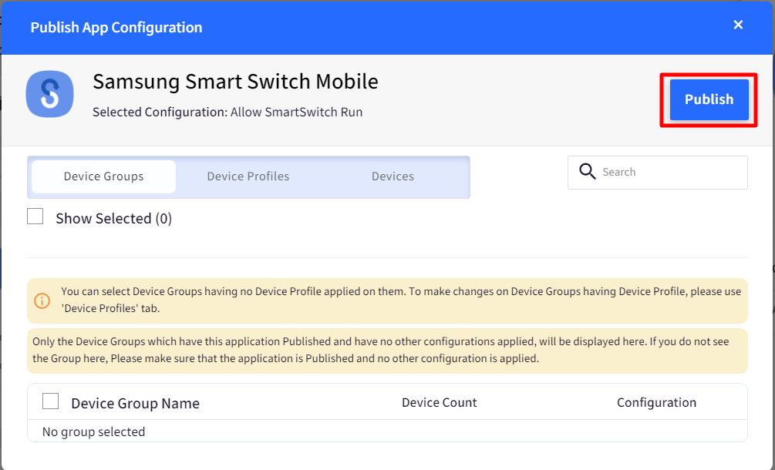Open the Device Profiles tab
Image resolution: width=775 pixels, height=470 pixels.
(248, 176)
